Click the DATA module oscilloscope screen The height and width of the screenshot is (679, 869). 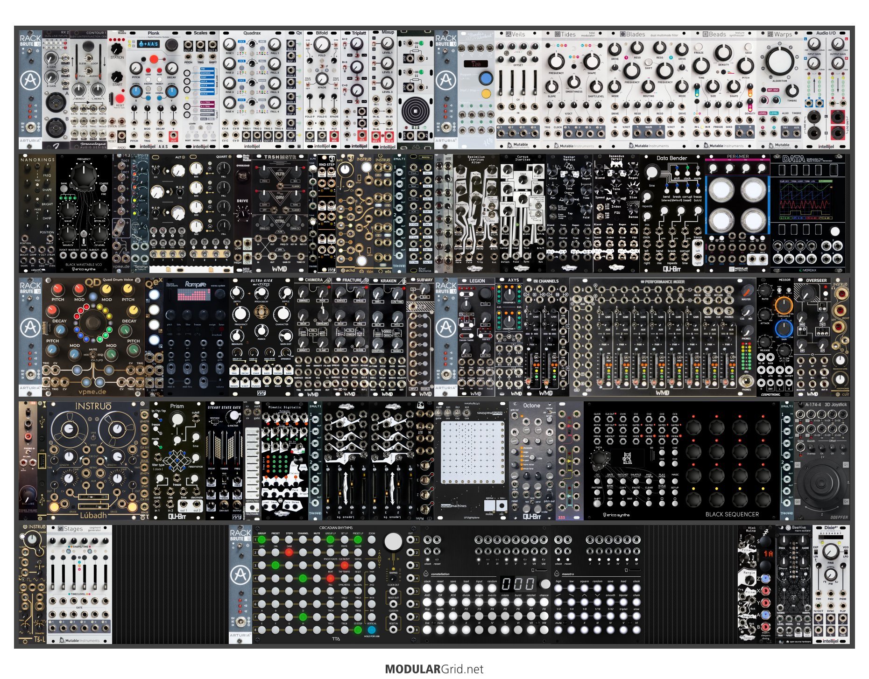tap(807, 200)
